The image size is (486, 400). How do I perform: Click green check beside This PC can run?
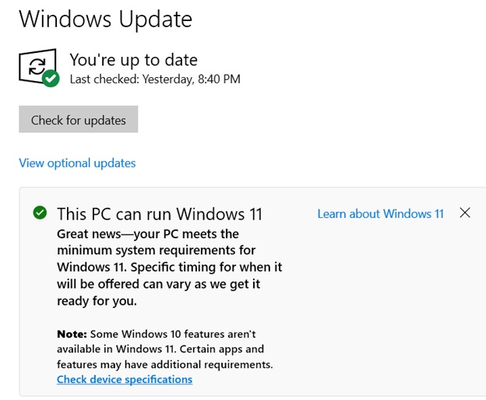point(40,212)
